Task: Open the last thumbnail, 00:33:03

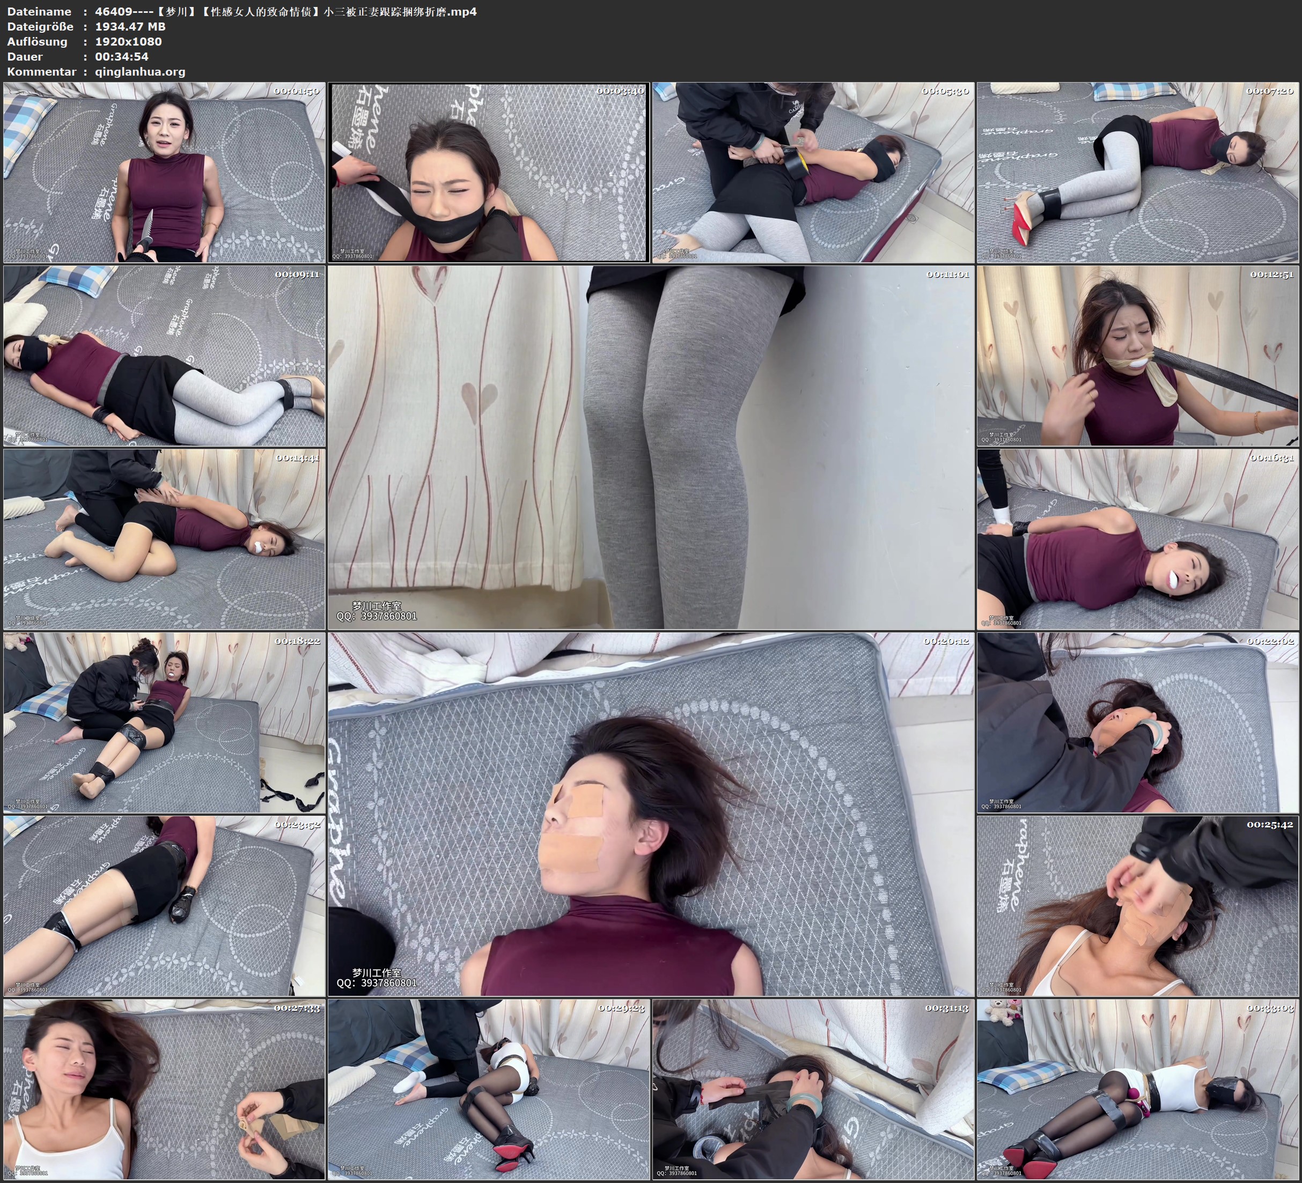Action: click(x=1138, y=1089)
